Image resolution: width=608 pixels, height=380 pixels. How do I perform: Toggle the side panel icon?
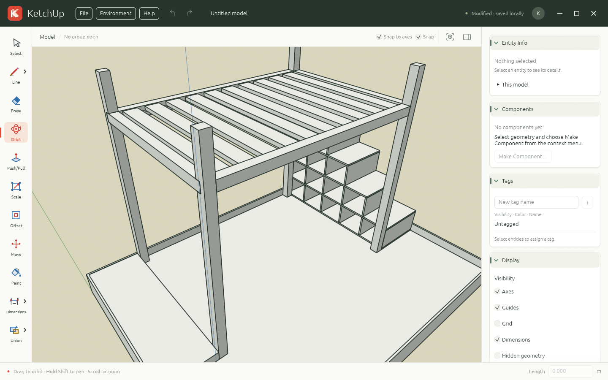click(467, 37)
